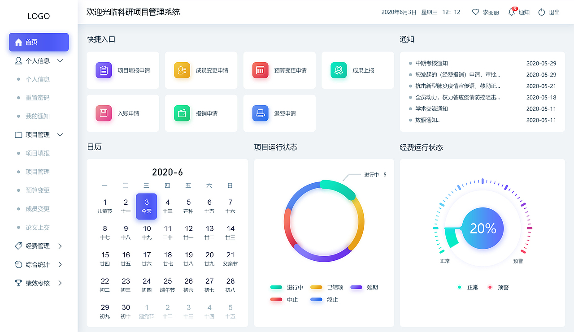Click the 20% gauge center circle
Screen dimensions: 574x332
(x=483, y=228)
